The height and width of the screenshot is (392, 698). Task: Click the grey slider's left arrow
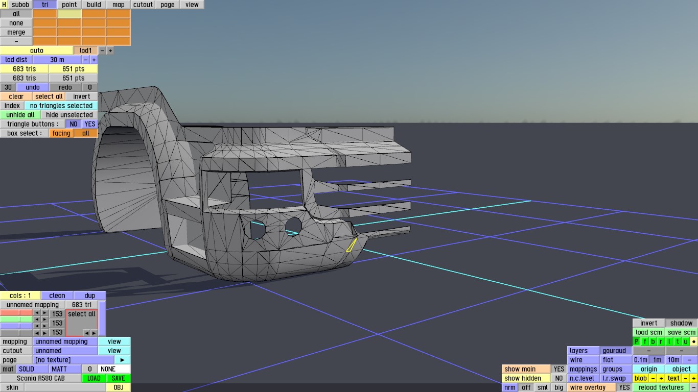click(37, 332)
